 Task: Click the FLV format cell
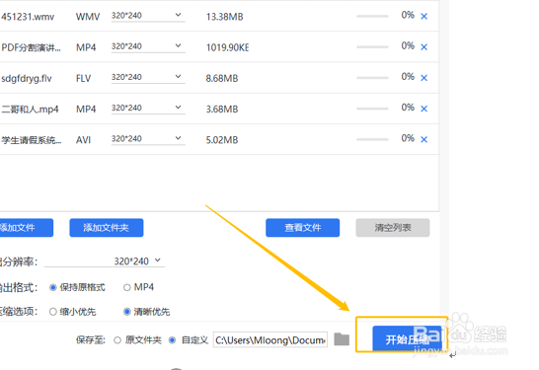pos(83,78)
